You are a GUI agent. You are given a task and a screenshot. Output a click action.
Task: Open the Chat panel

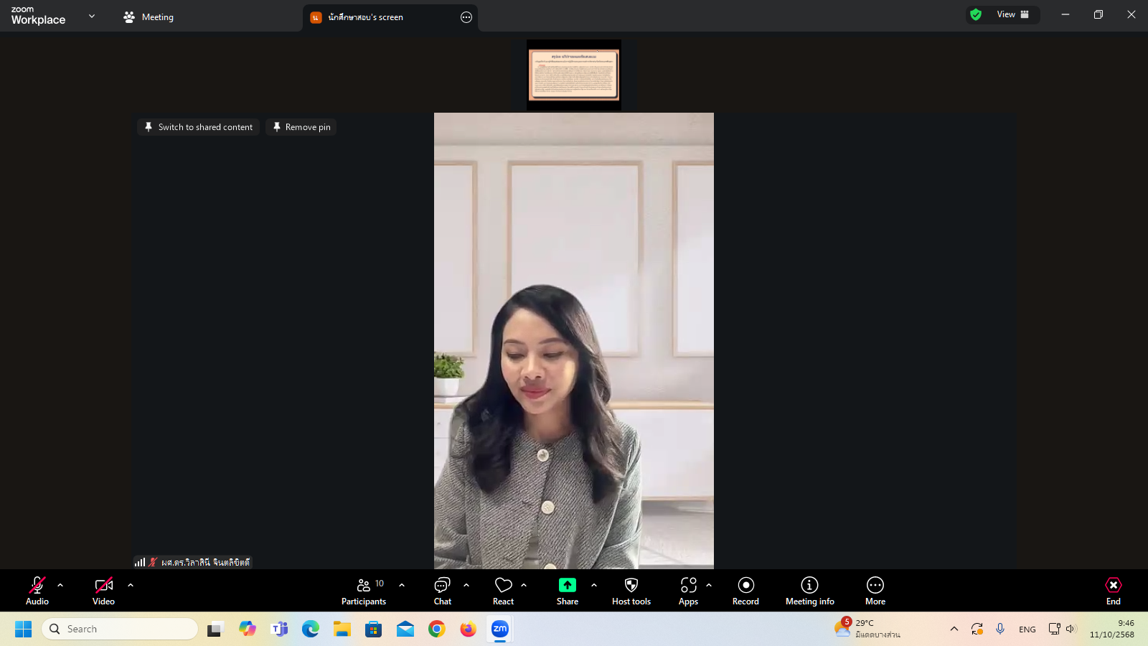(442, 590)
